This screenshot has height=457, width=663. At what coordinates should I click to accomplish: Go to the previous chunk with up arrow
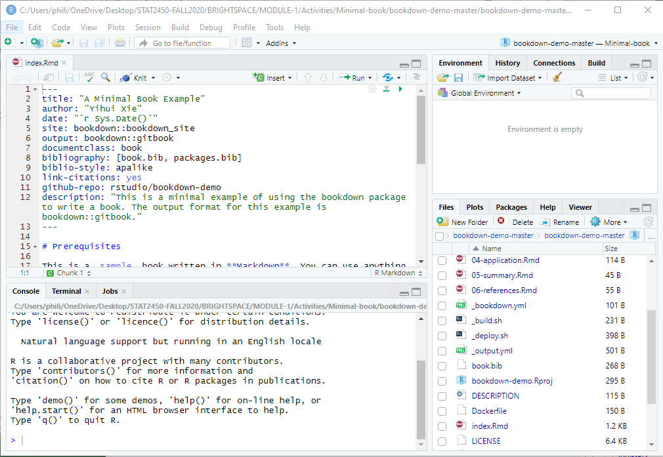pos(308,78)
